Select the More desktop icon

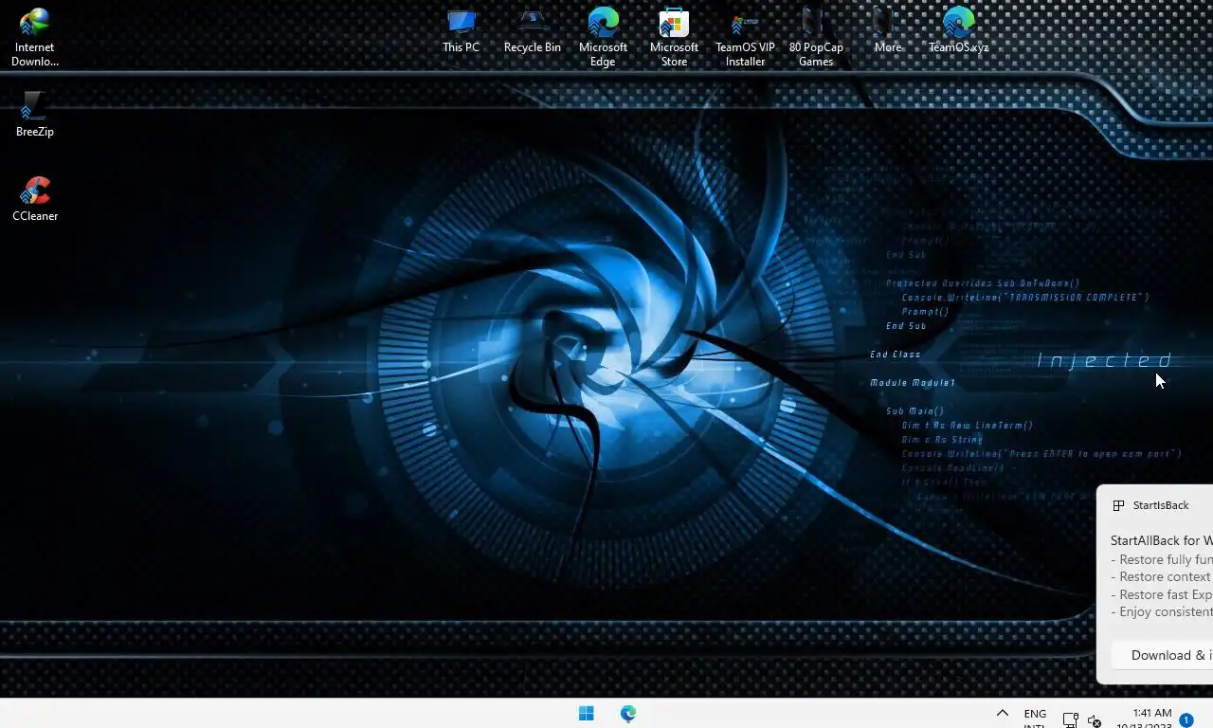coord(887,30)
